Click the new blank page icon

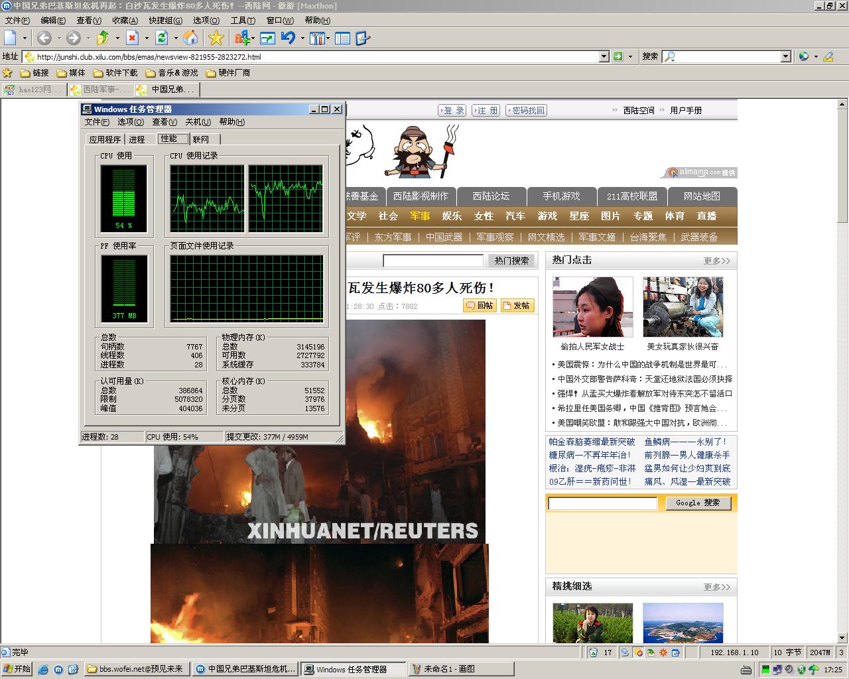coord(11,38)
